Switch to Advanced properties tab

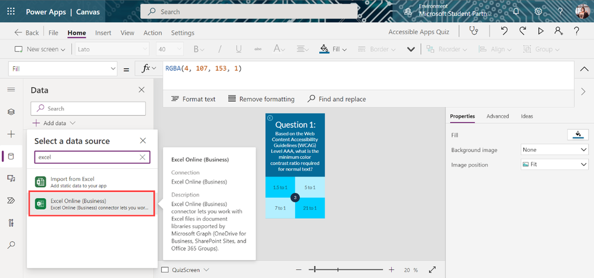tap(498, 116)
